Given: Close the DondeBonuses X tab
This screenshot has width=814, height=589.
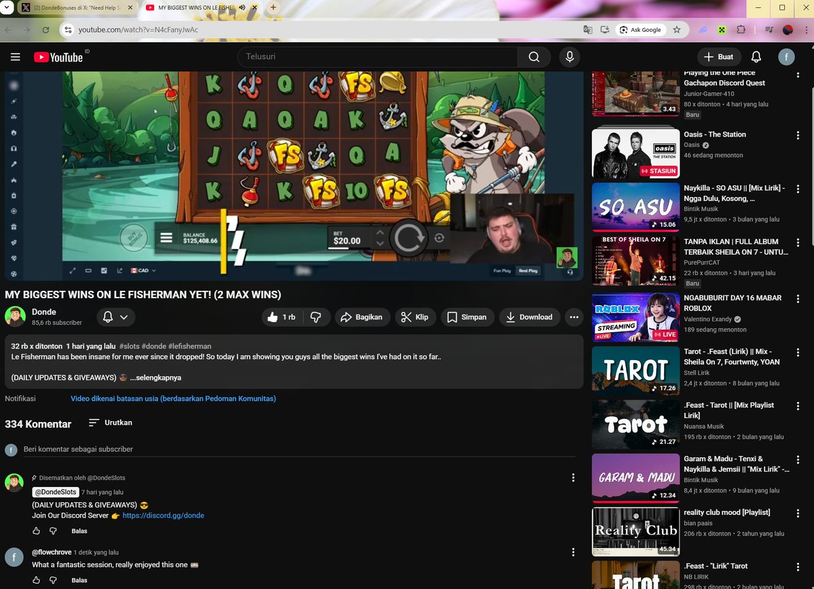Looking at the screenshot, I should click(x=130, y=7).
